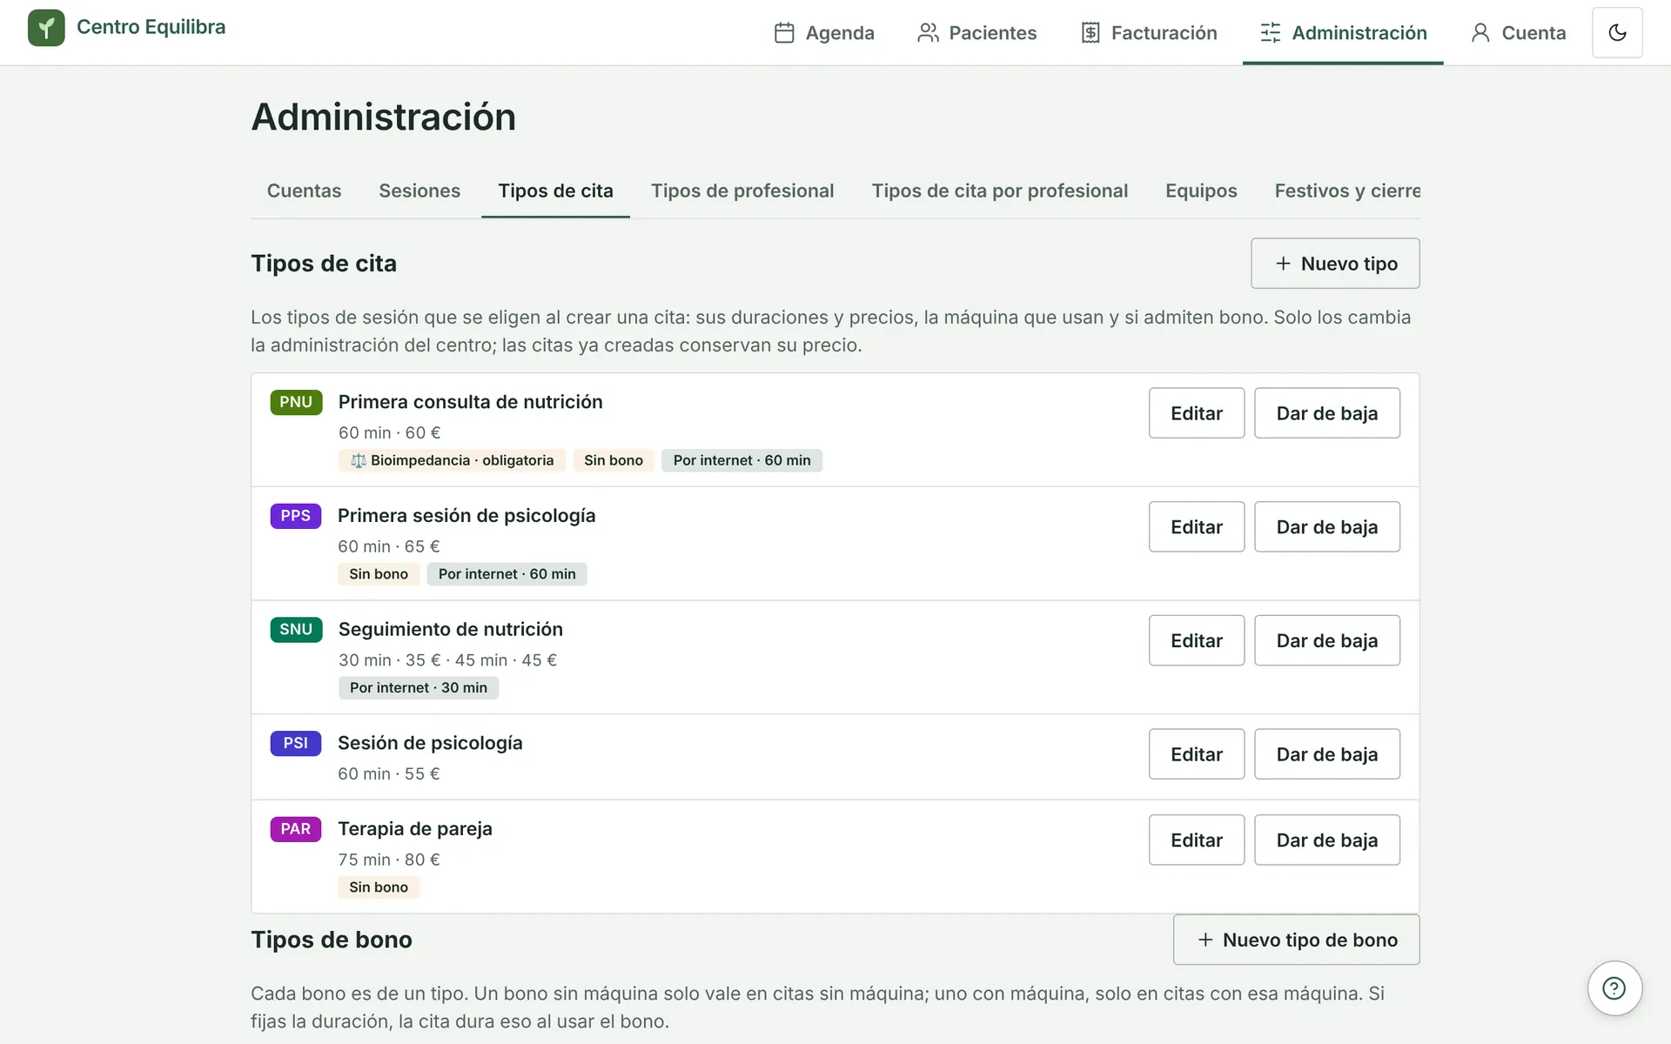Switch to the Sesiones tab
1671x1044 pixels.
[419, 191]
